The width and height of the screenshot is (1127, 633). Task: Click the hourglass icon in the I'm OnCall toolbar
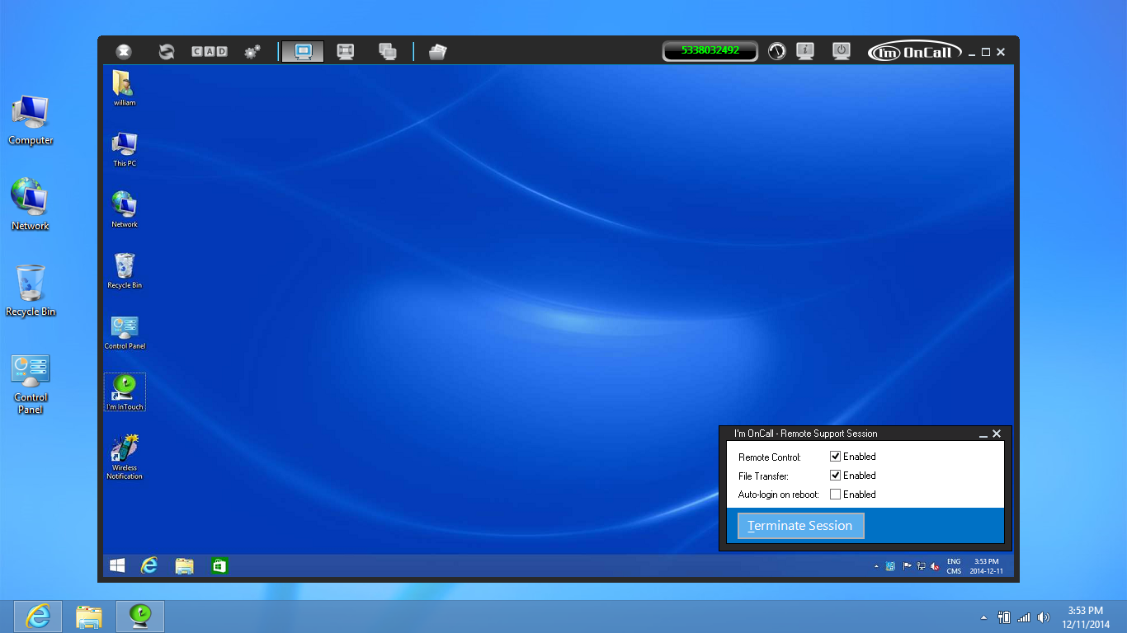pos(123,52)
